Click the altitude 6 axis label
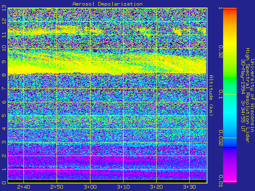The image size is (255, 191). (4, 102)
